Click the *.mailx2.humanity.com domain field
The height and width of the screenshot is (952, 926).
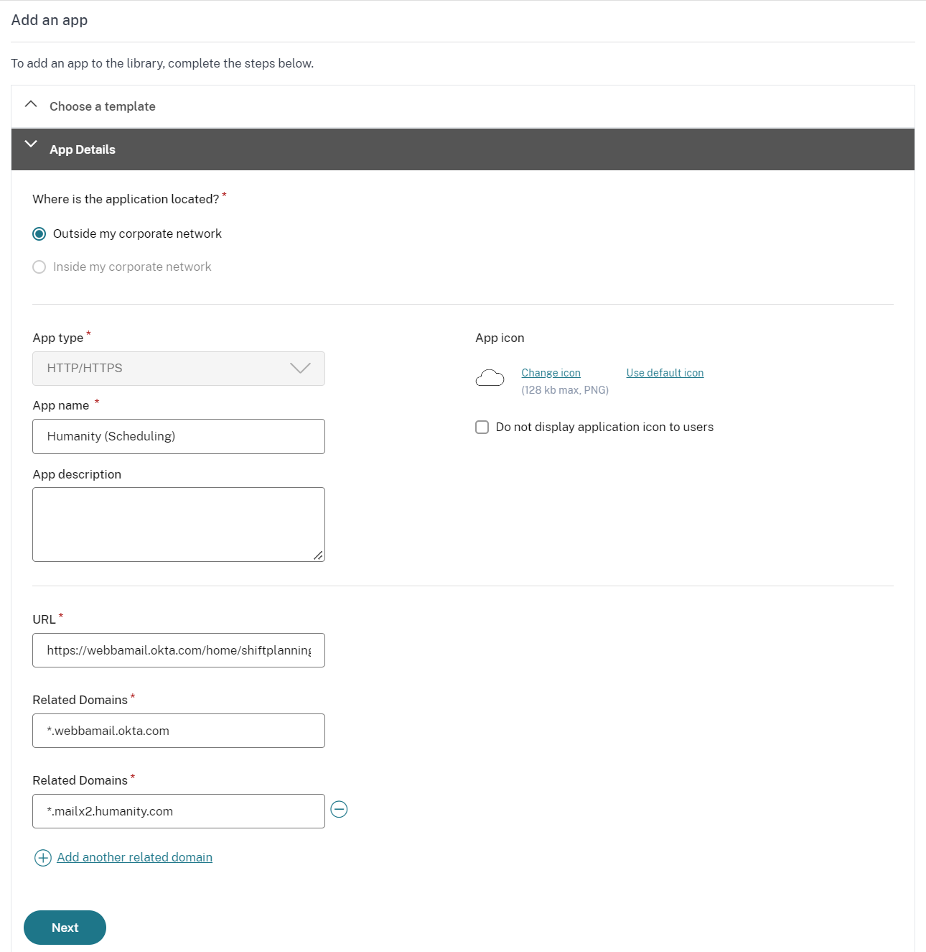point(179,811)
